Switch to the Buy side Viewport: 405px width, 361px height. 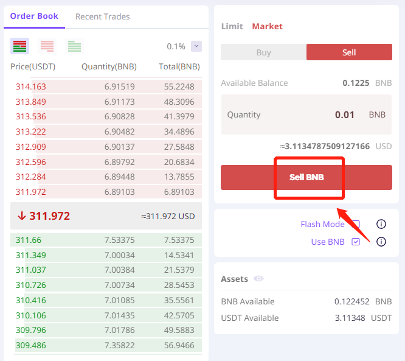coord(263,52)
